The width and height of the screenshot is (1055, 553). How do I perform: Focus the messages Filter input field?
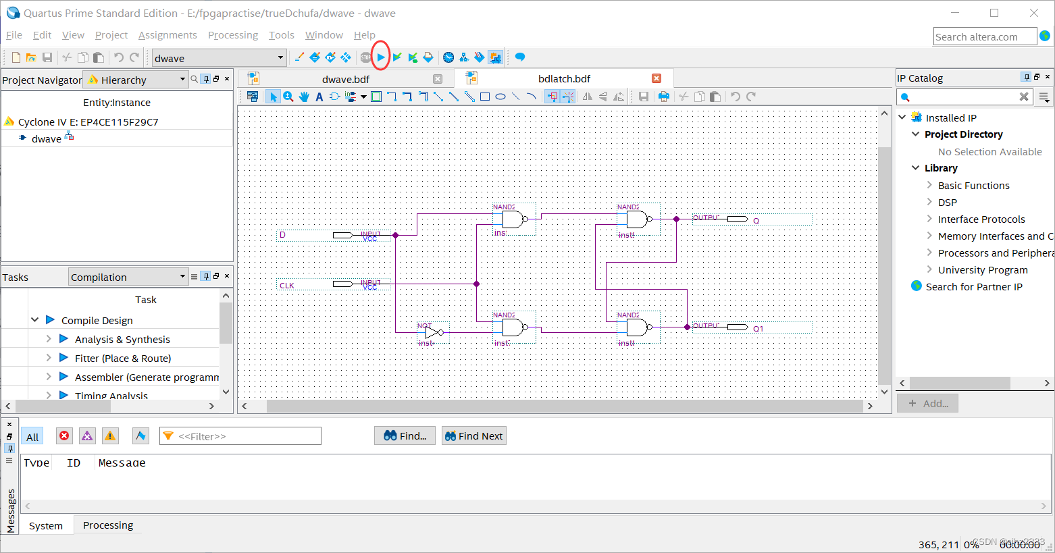point(240,436)
